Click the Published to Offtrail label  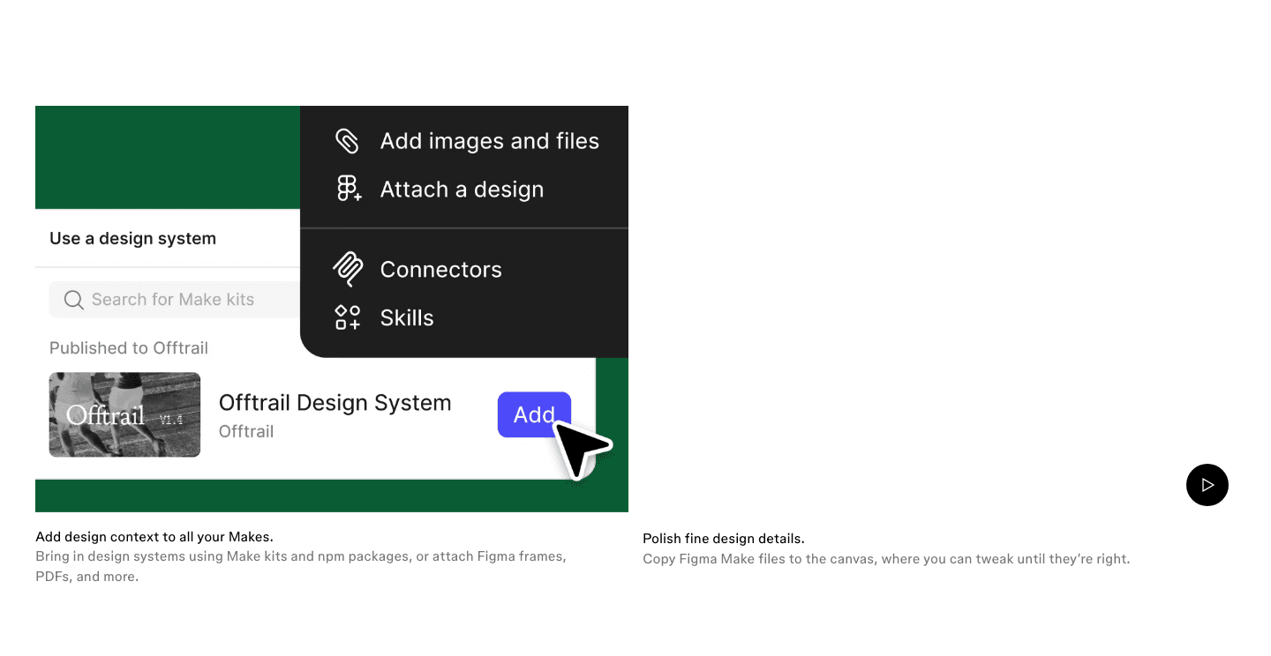pos(129,348)
